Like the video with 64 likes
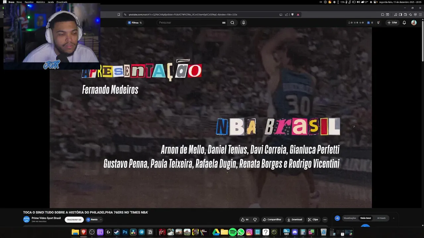The image size is (424, 238). click(245, 219)
